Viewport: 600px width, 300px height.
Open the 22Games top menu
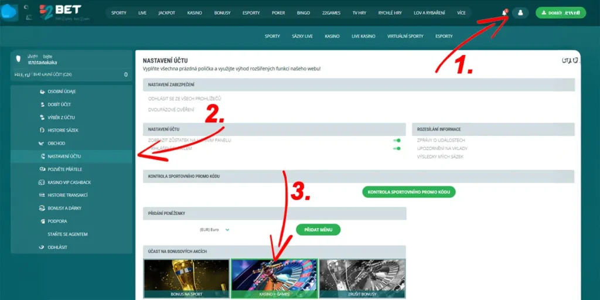coord(331,13)
